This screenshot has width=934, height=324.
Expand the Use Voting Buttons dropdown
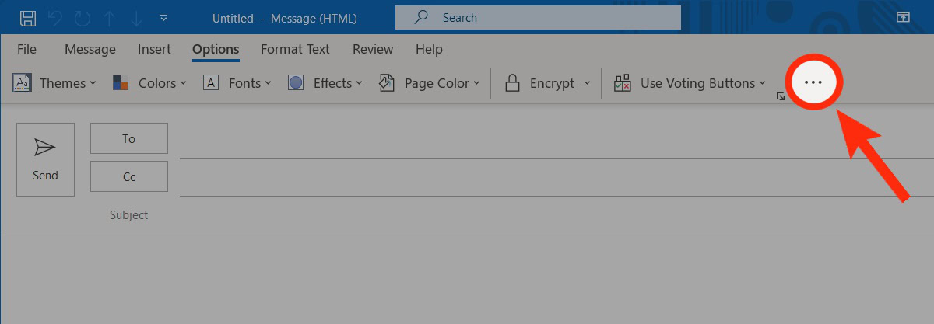[690, 83]
